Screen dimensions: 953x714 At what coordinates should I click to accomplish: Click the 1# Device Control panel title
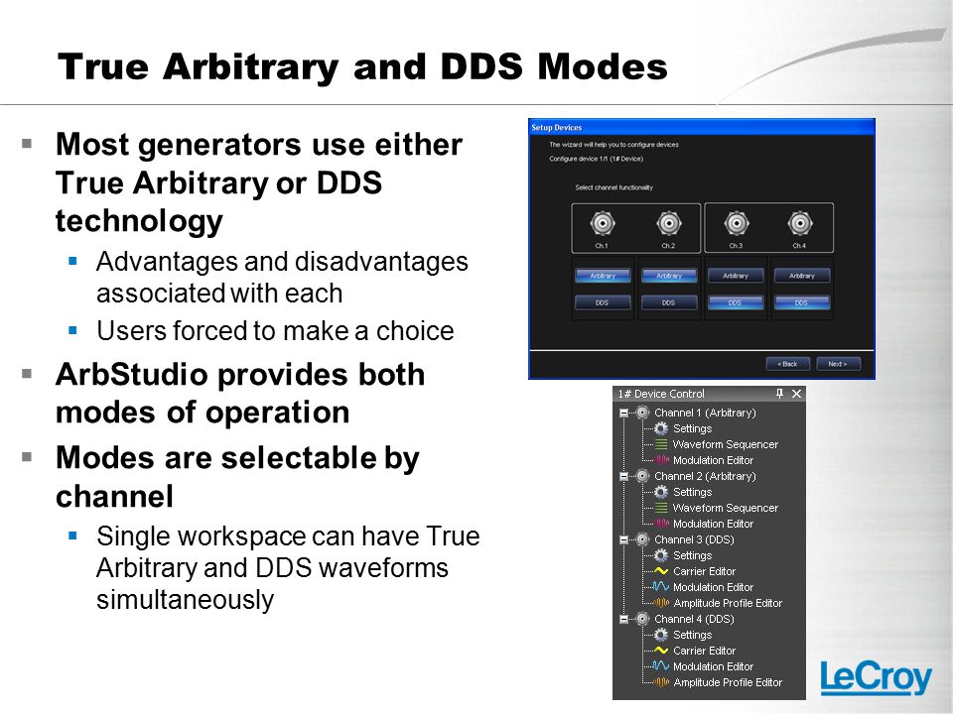click(661, 394)
